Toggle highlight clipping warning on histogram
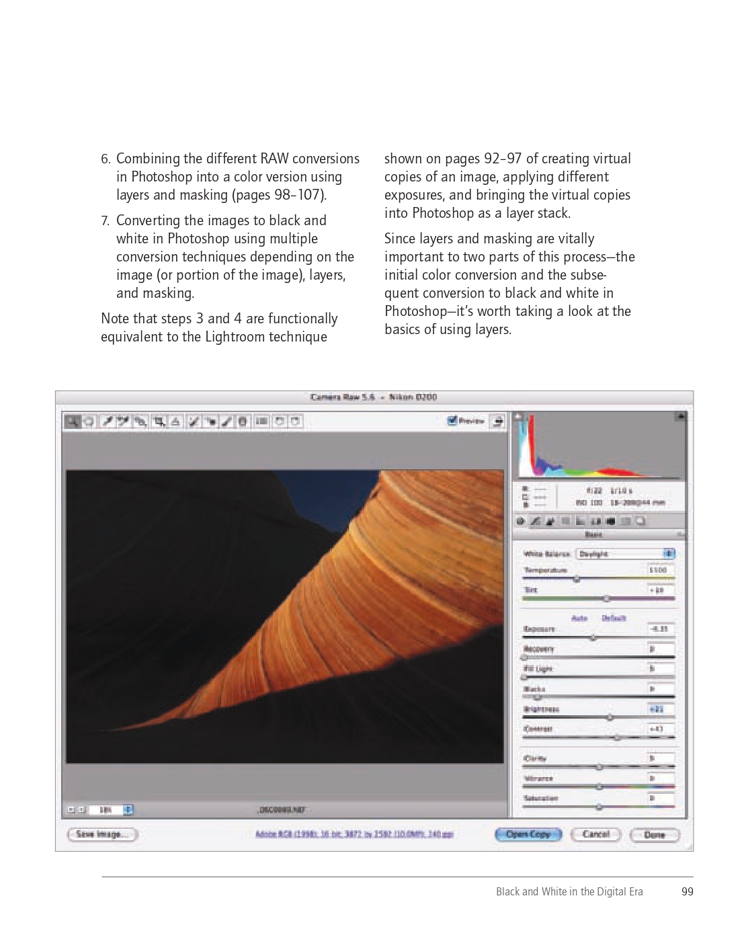The image size is (744, 927). point(680,417)
